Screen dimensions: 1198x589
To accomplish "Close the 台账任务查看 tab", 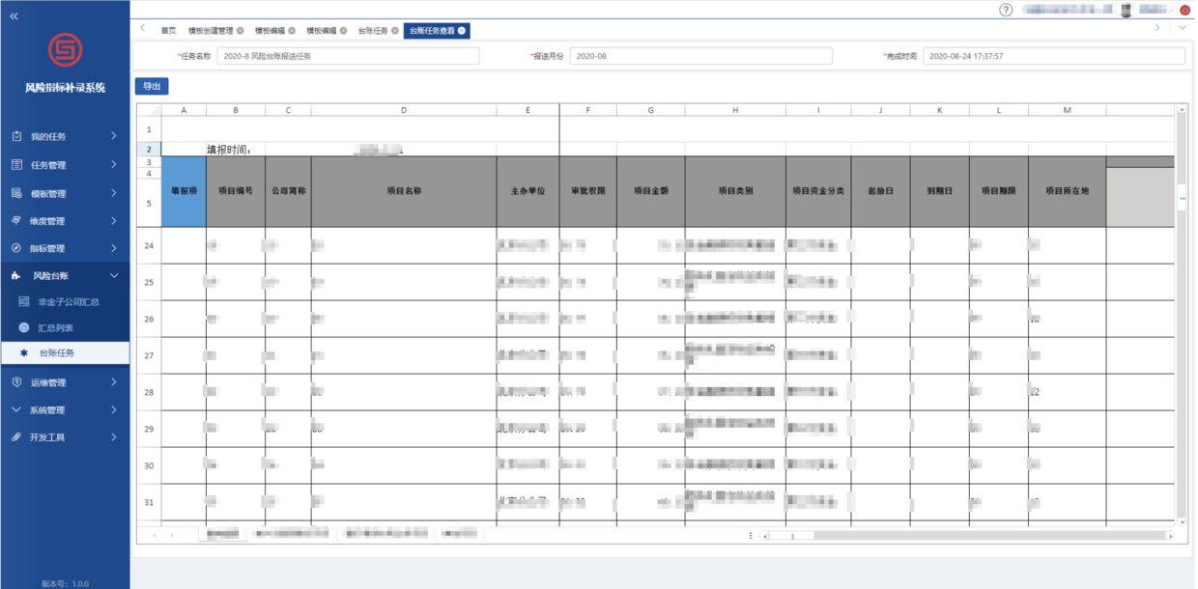I will pyautogui.click(x=462, y=31).
